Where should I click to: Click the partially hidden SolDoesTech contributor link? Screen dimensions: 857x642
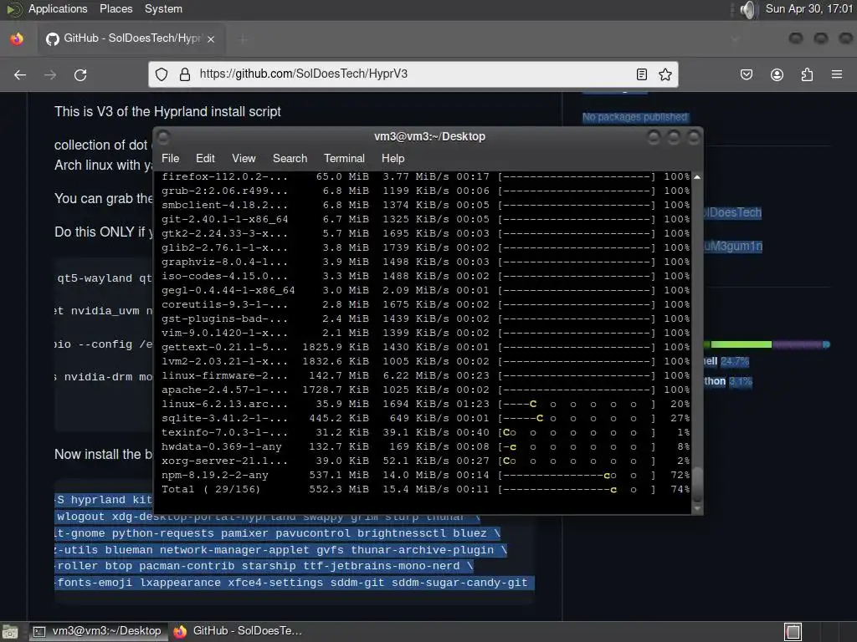732,213
